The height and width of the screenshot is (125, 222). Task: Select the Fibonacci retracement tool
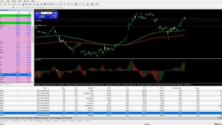tap(17, 8)
